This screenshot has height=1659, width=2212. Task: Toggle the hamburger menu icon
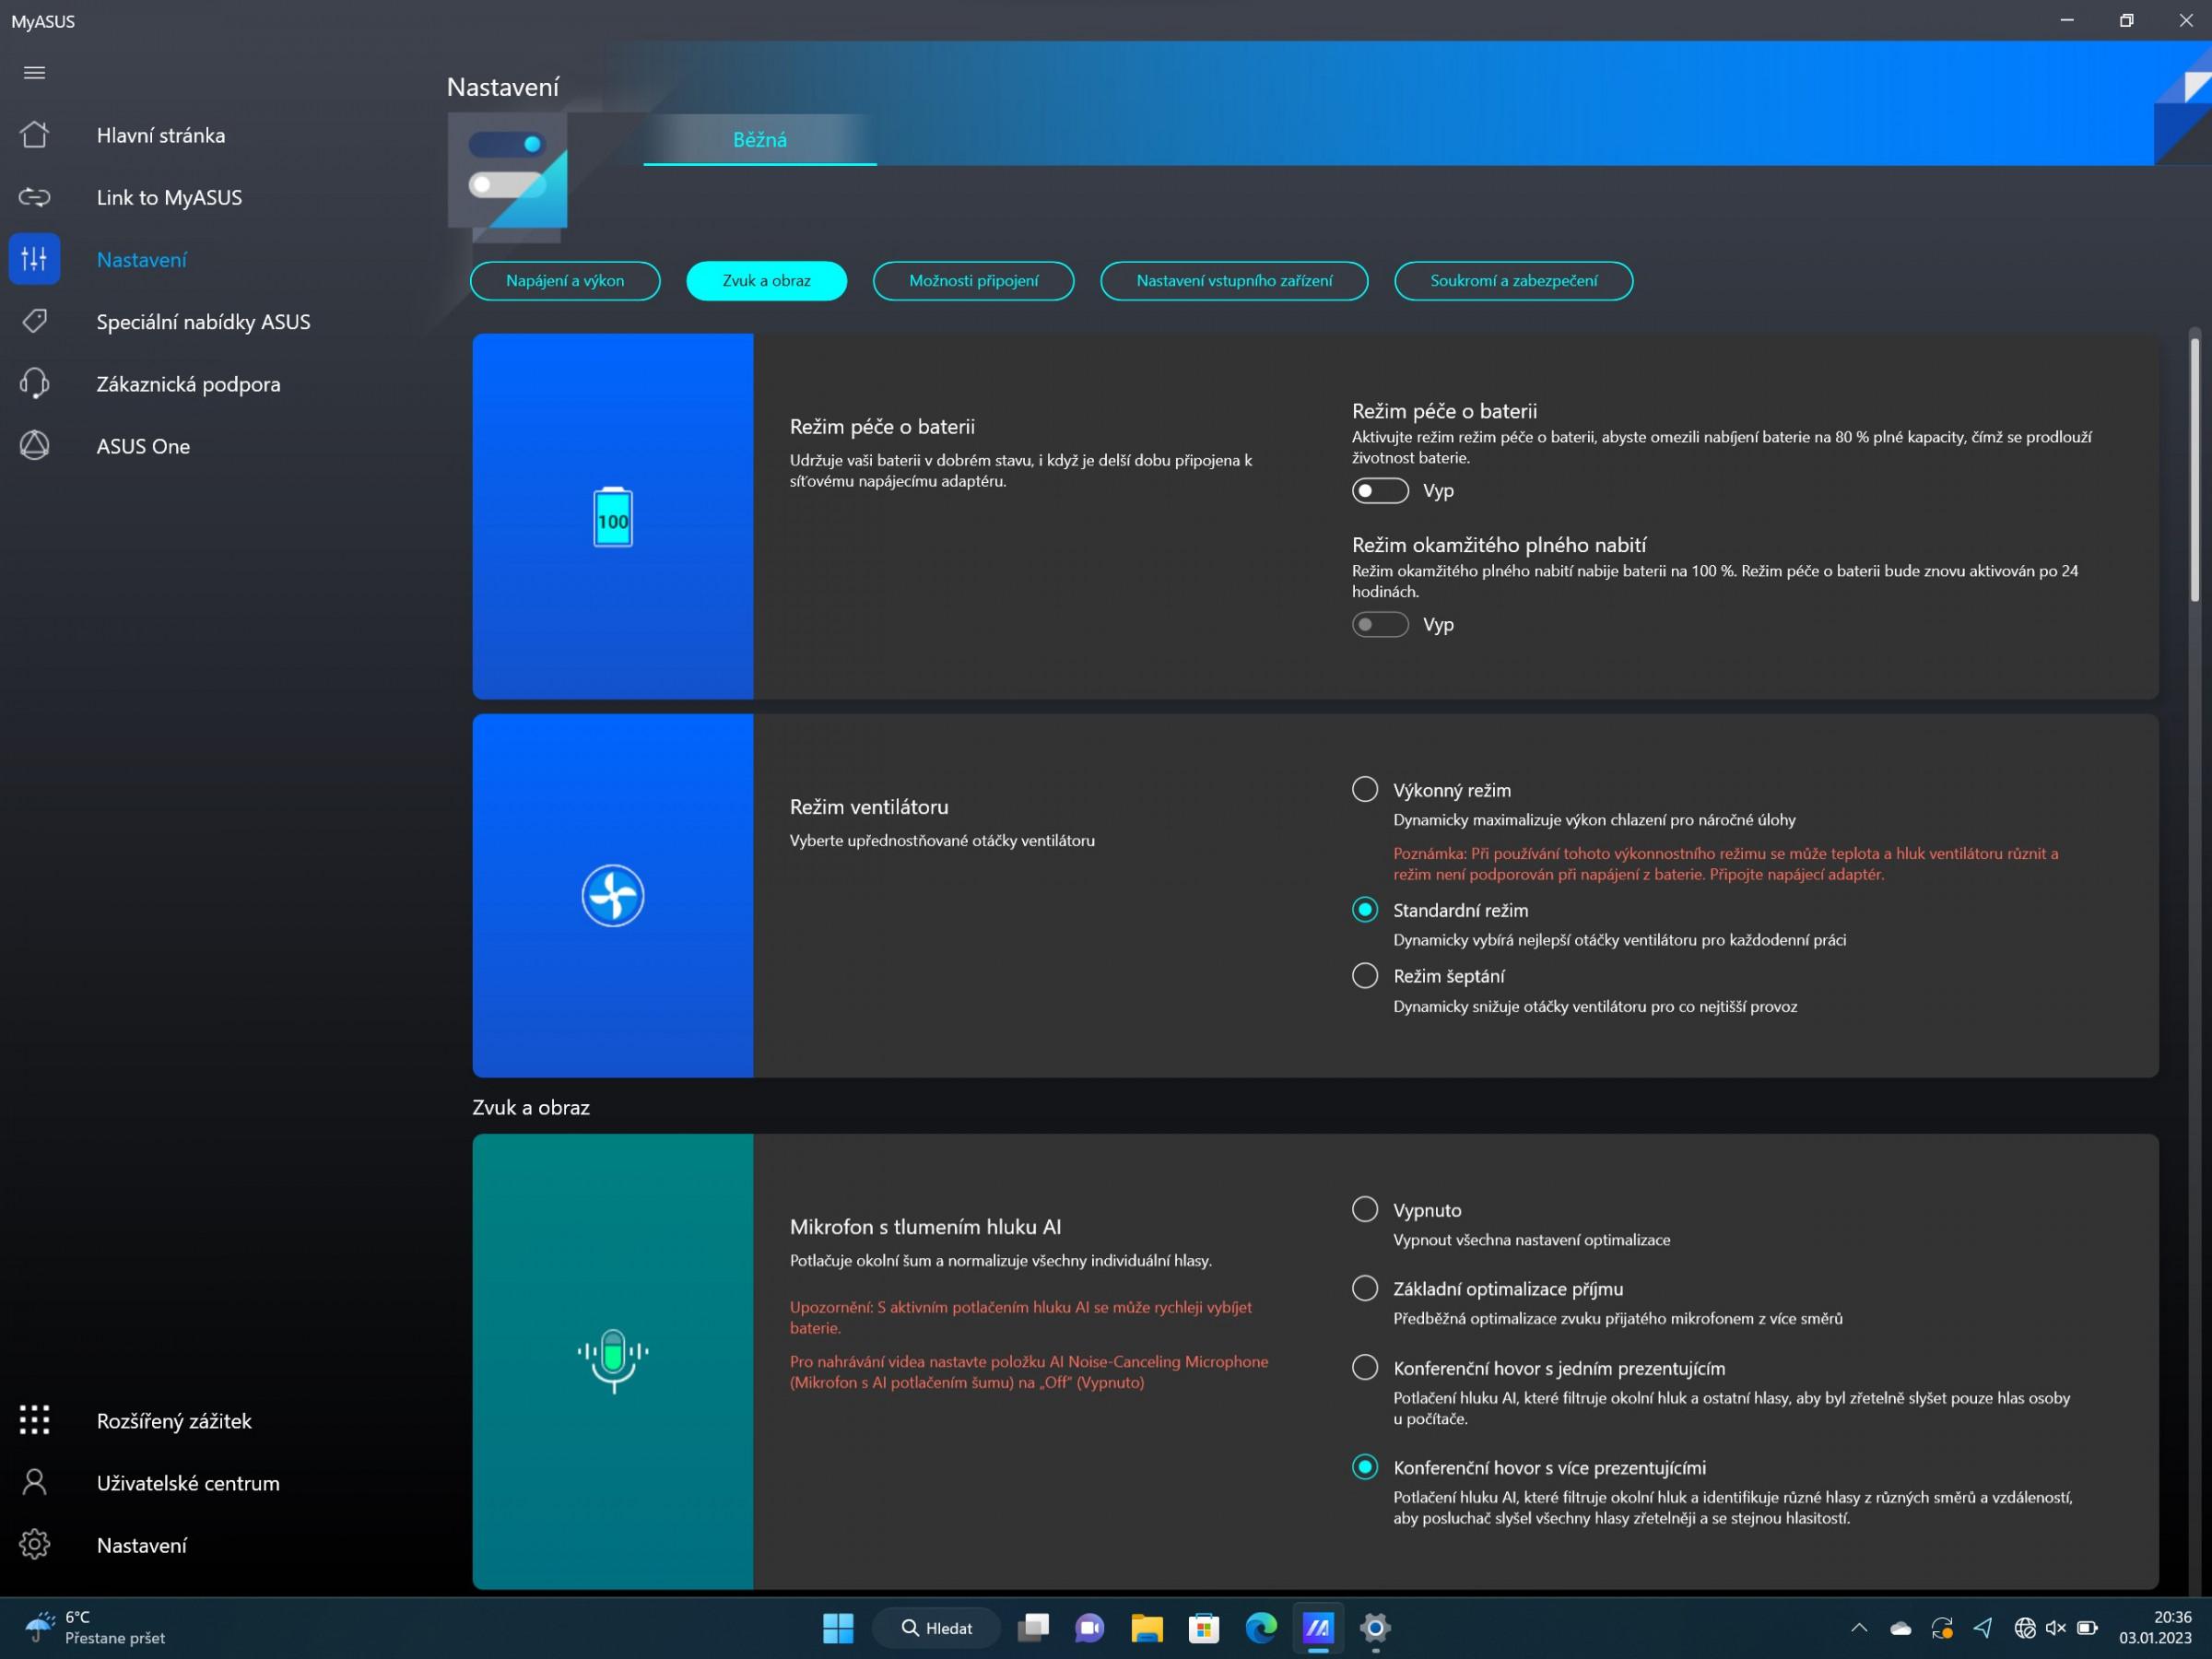point(35,72)
